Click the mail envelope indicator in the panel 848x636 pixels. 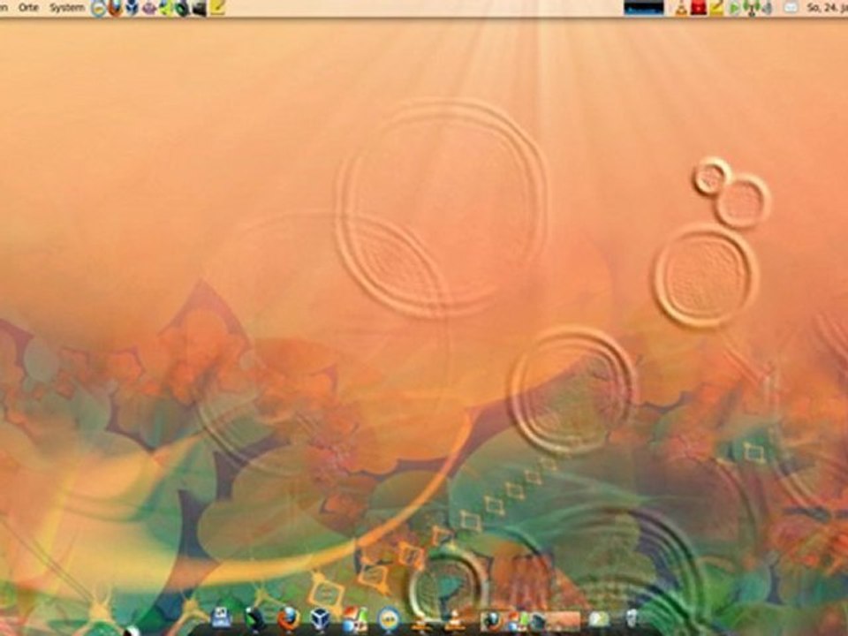[791, 8]
